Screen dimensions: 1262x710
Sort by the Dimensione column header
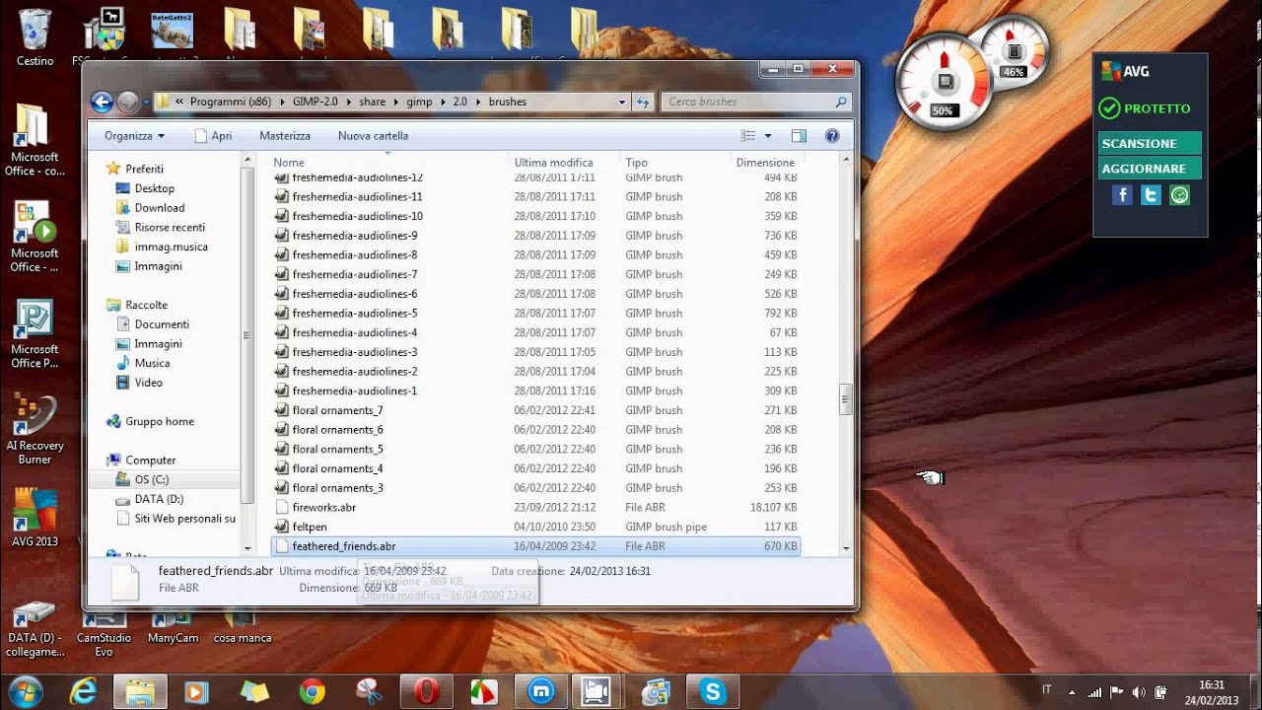[766, 162]
